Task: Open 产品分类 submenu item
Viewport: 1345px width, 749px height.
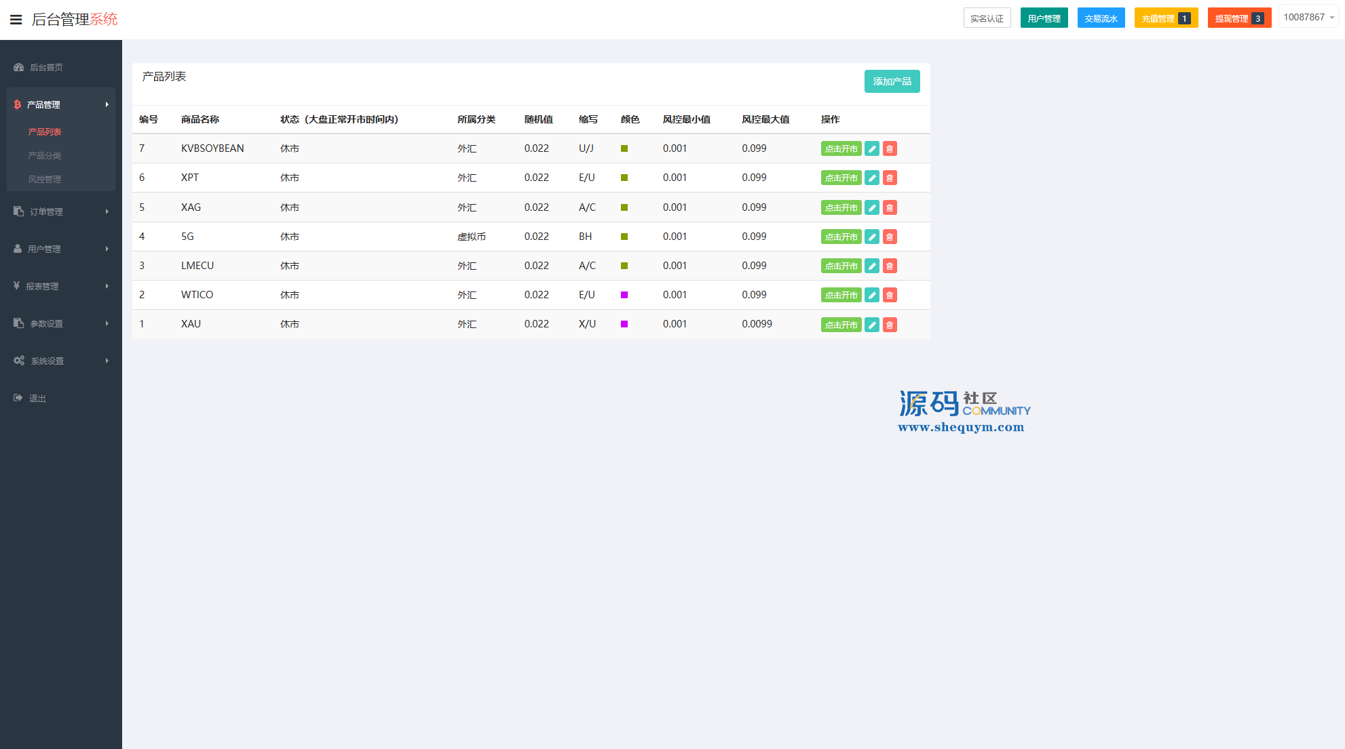Action: tap(45, 156)
